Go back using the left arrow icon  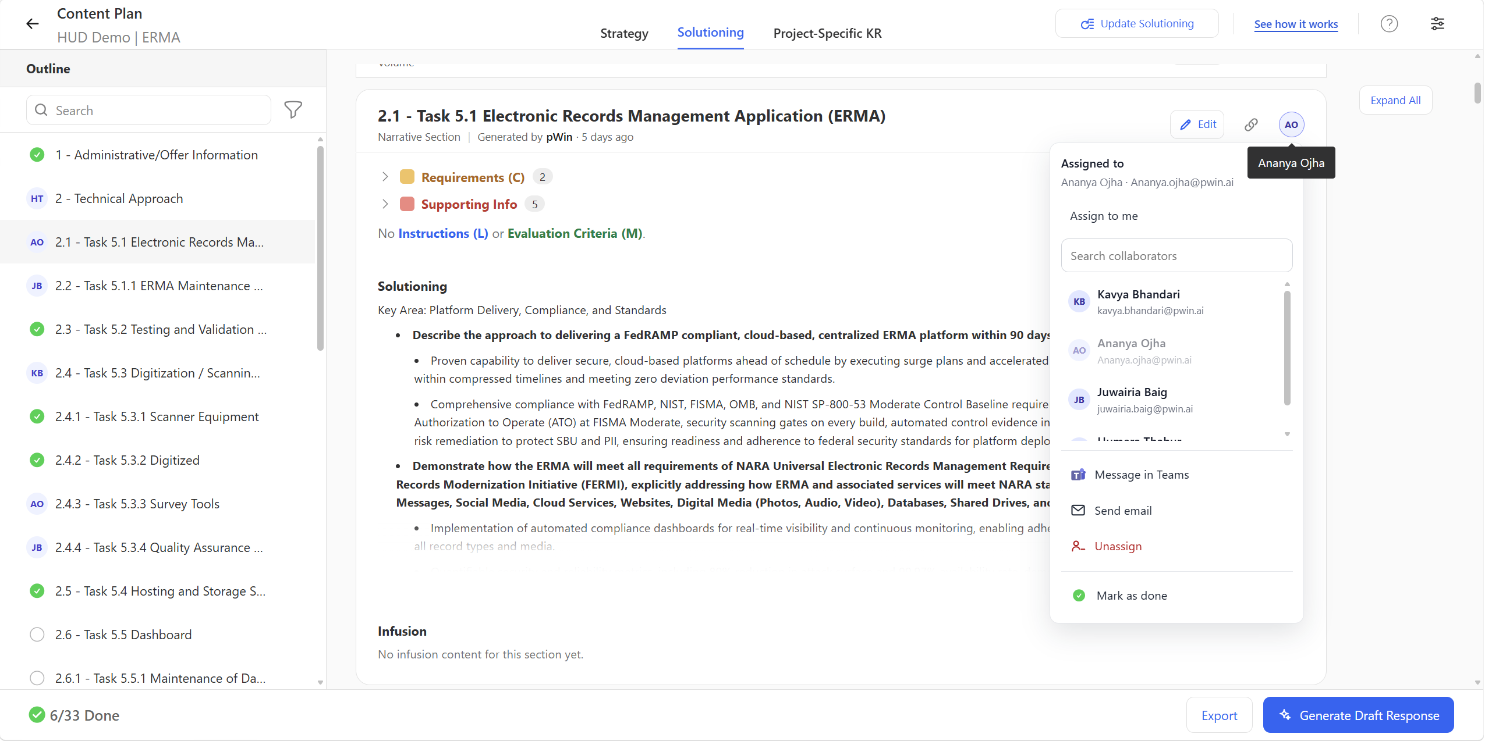click(33, 23)
